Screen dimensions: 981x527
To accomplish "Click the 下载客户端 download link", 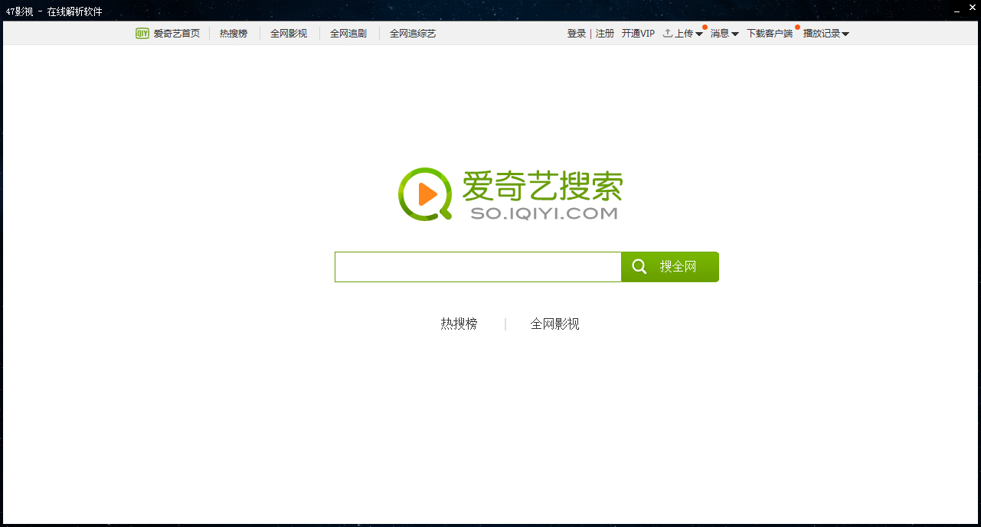I will point(770,34).
